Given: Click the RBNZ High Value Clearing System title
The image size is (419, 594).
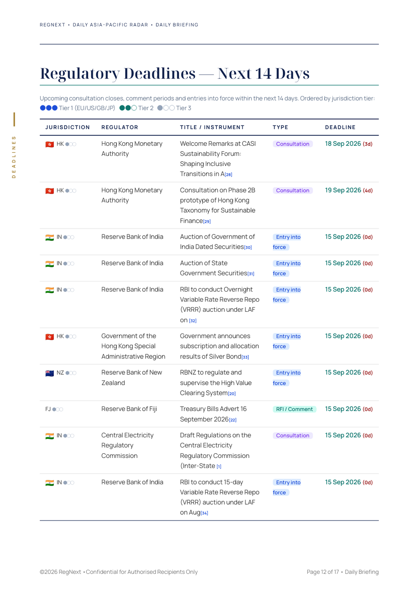Looking at the screenshot, I should pyautogui.click(x=216, y=383).
